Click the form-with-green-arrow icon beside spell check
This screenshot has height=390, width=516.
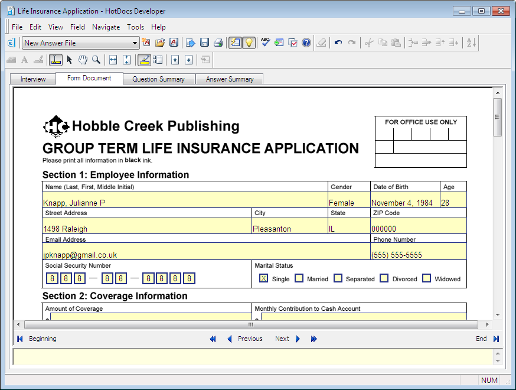coord(279,43)
